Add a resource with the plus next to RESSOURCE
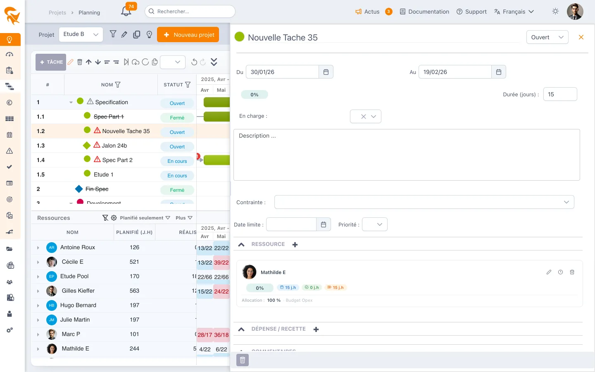The image size is (595, 372). click(295, 245)
